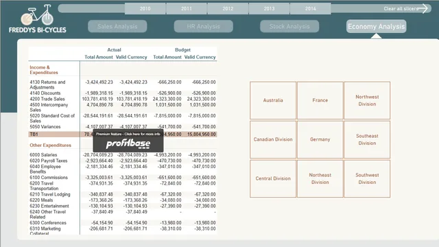
Task: Select row 6040 Employee Benefits
Action: (x=123, y=169)
